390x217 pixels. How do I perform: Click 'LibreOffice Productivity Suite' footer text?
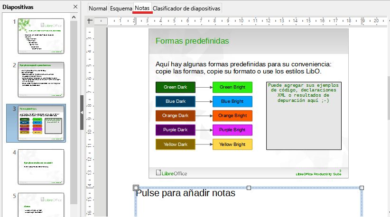coord(318,174)
